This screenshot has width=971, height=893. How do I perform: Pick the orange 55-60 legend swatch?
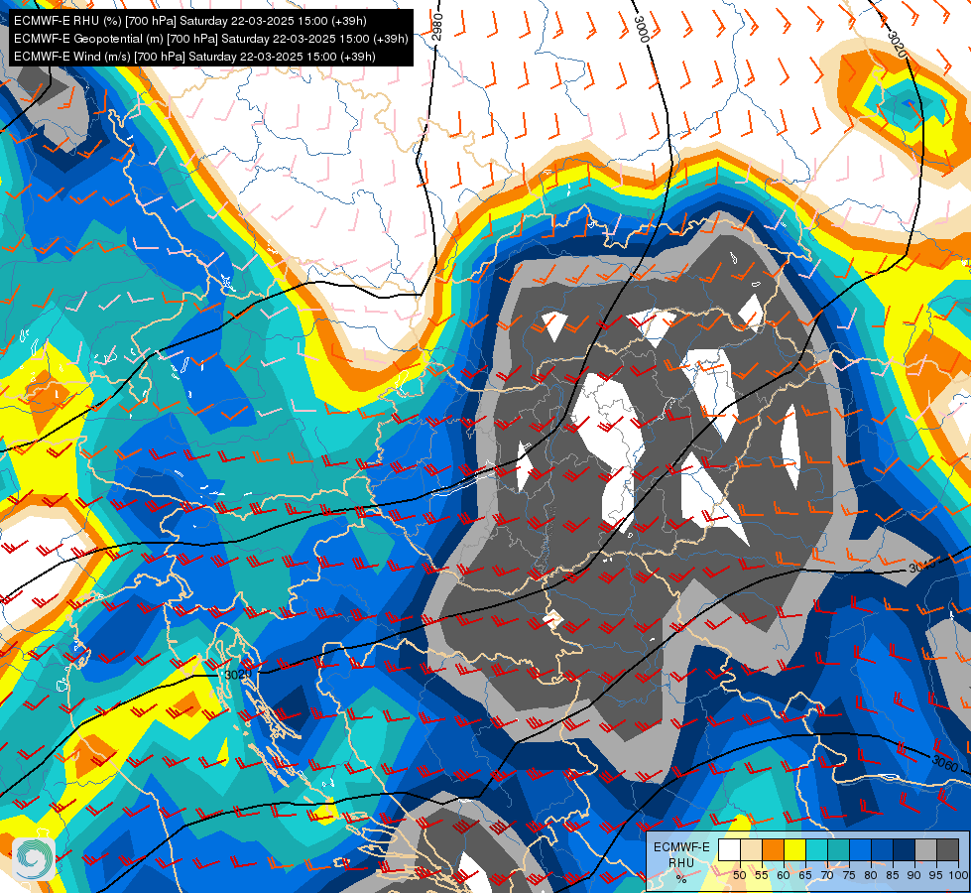[x=773, y=849]
